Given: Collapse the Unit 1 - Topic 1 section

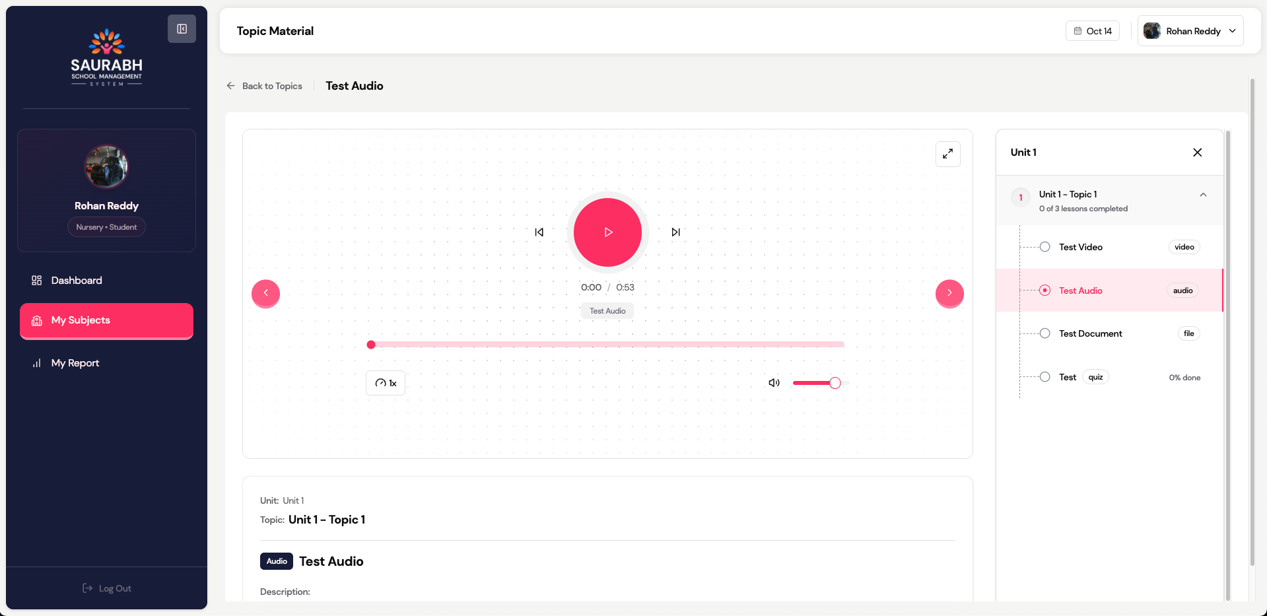Looking at the screenshot, I should tap(1203, 195).
